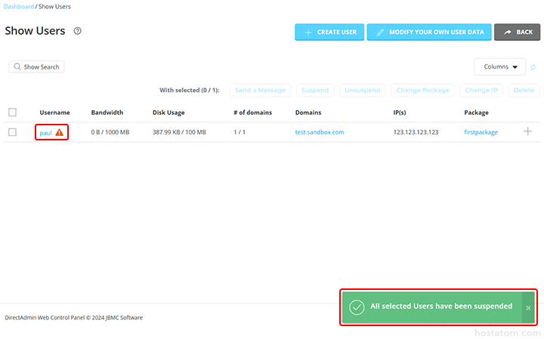
Task: Dismiss the green suspended notification
Action: [528, 308]
